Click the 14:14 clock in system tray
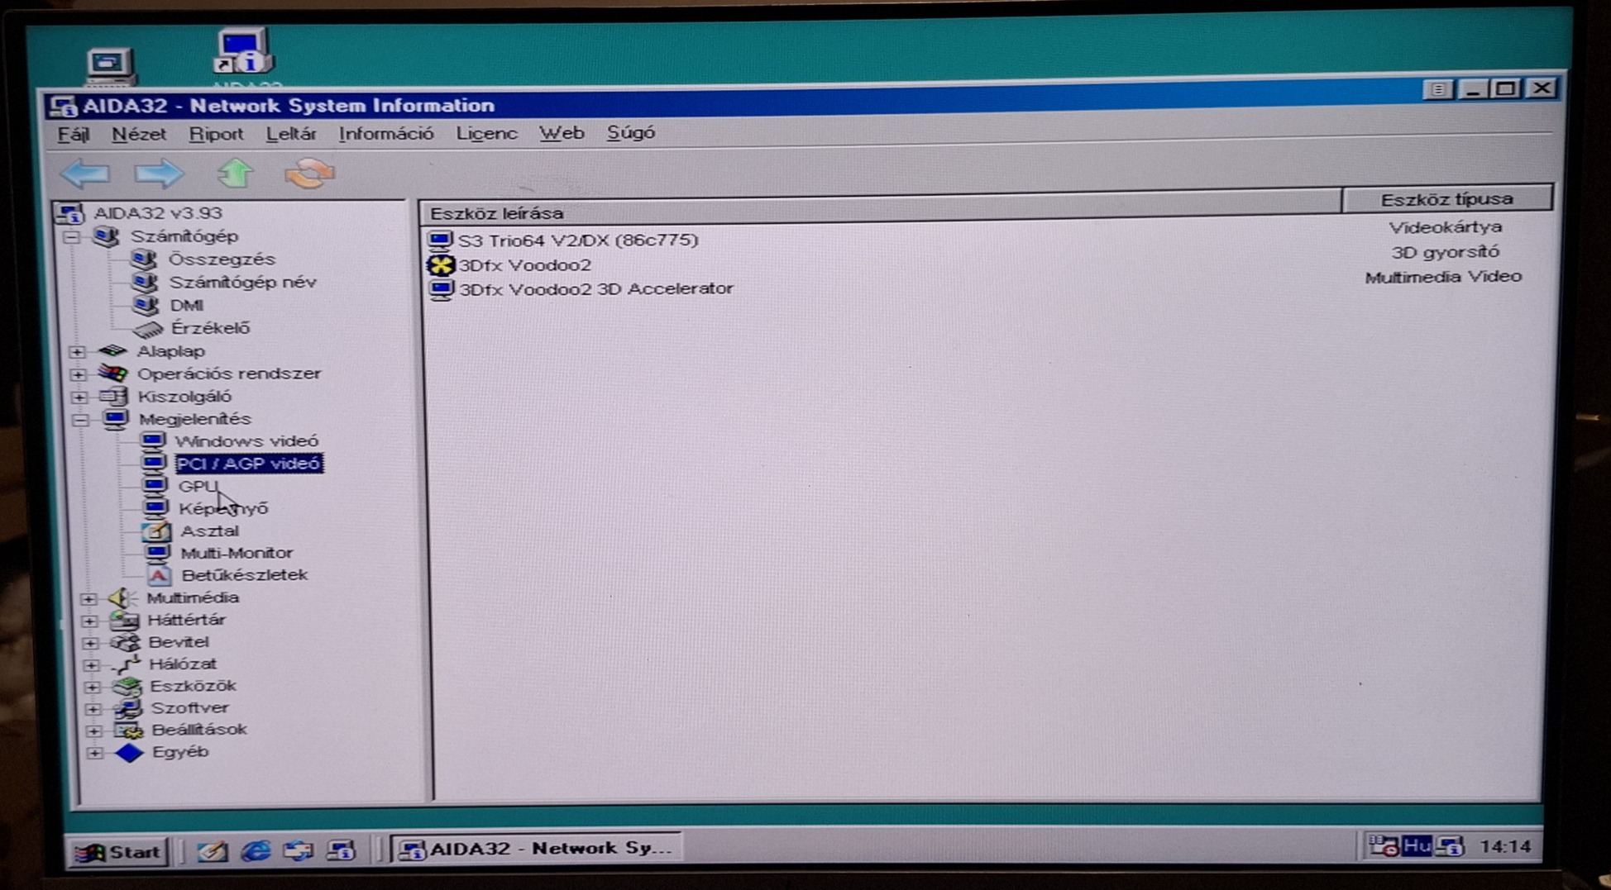This screenshot has width=1611, height=890. 1505,846
